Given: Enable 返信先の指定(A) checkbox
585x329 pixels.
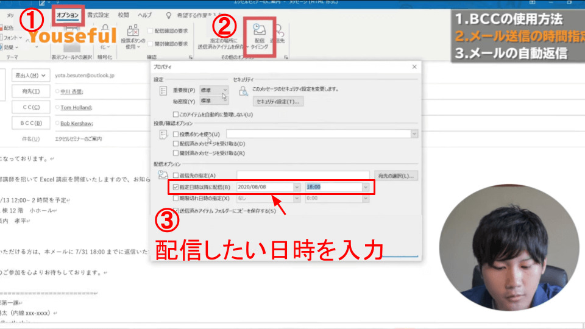Looking at the screenshot, I should pos(175,175).
